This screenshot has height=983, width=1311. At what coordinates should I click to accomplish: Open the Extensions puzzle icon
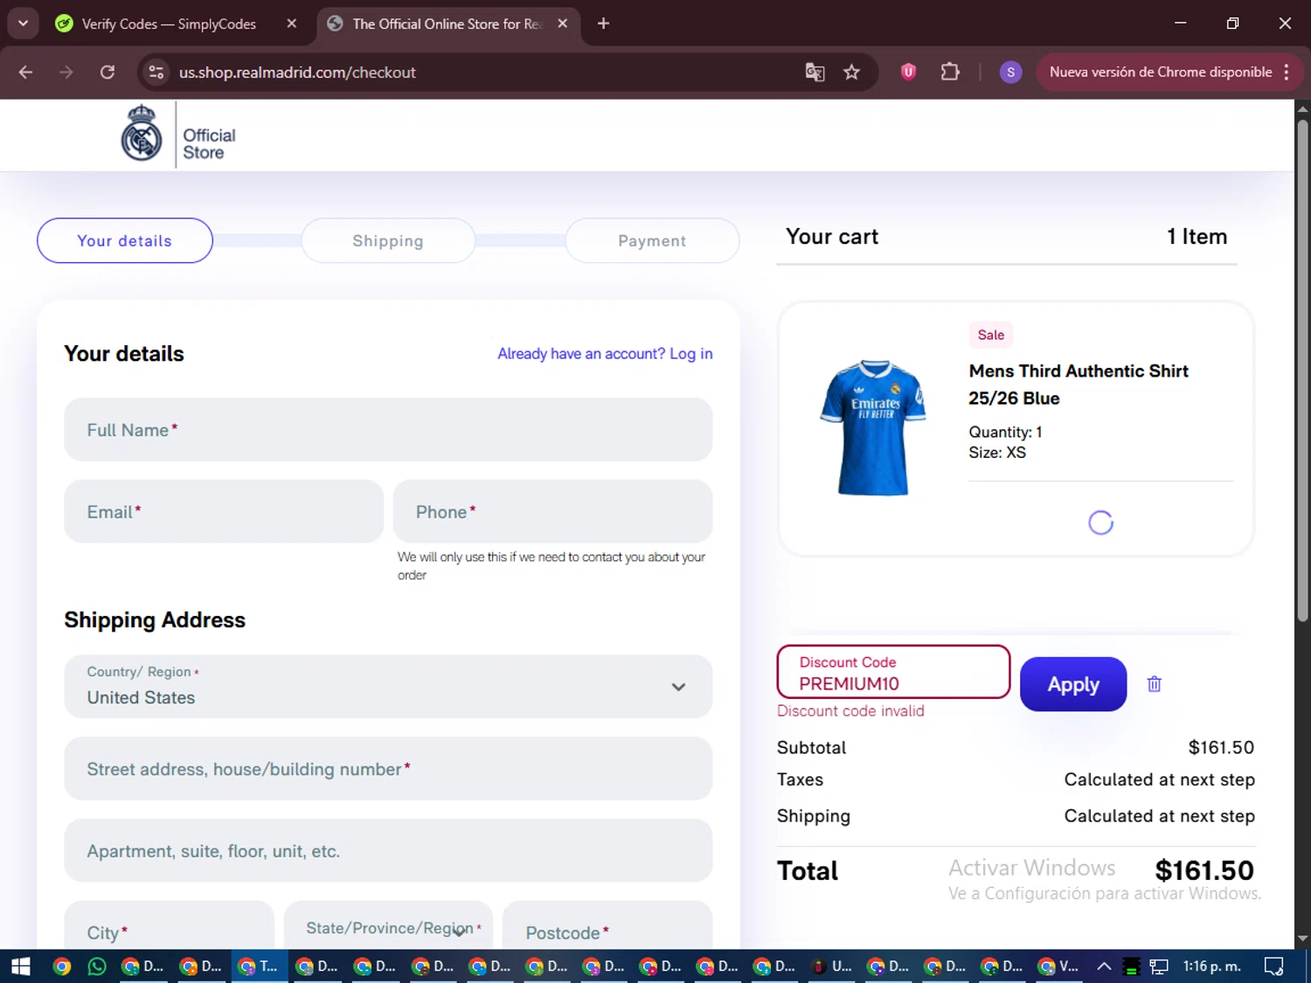[x=950, y=73]
